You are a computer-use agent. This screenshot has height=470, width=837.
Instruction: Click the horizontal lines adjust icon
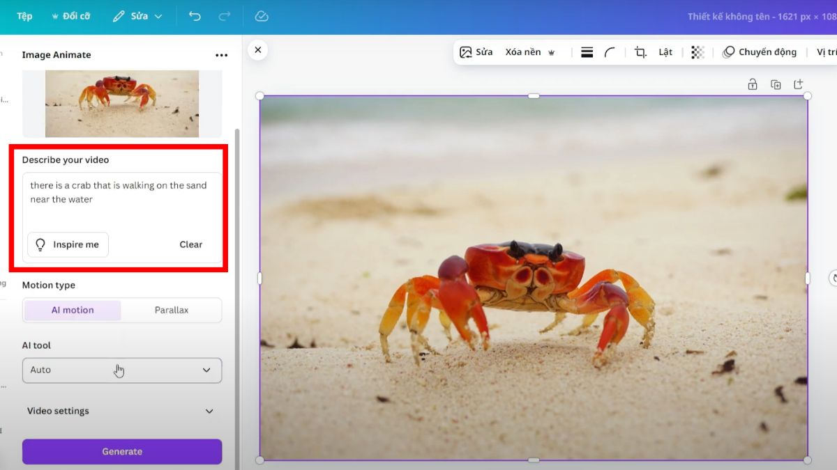[x=587, y=52]
